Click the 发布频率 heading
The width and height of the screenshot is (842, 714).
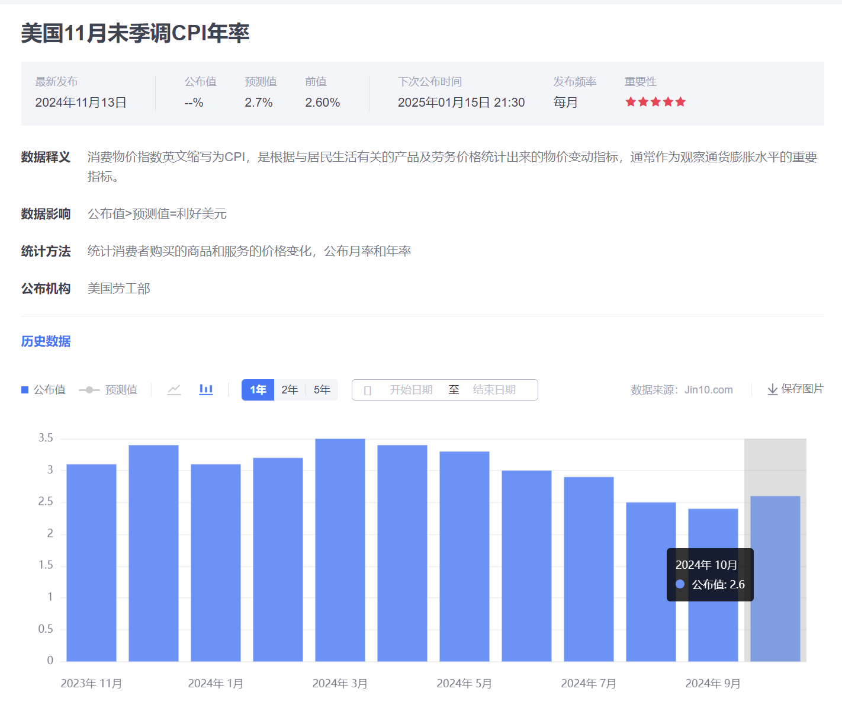click(x=574, y=82)
